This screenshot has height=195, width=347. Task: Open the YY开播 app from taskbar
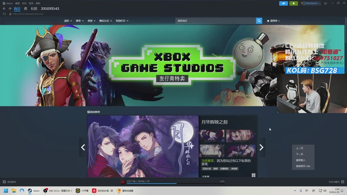pos(82,191)
